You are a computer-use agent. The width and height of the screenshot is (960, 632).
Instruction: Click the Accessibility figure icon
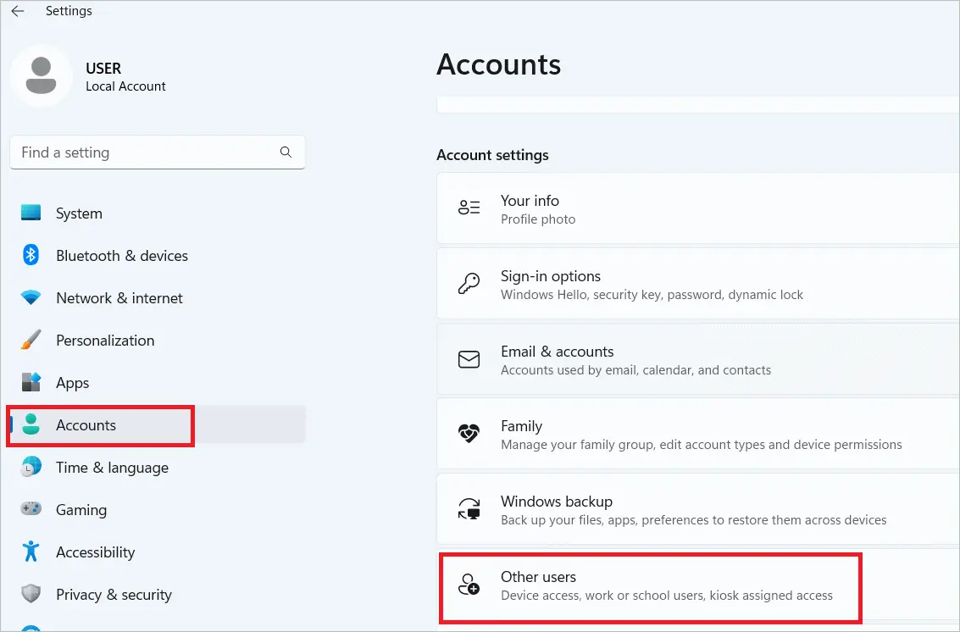click(31, 552)
